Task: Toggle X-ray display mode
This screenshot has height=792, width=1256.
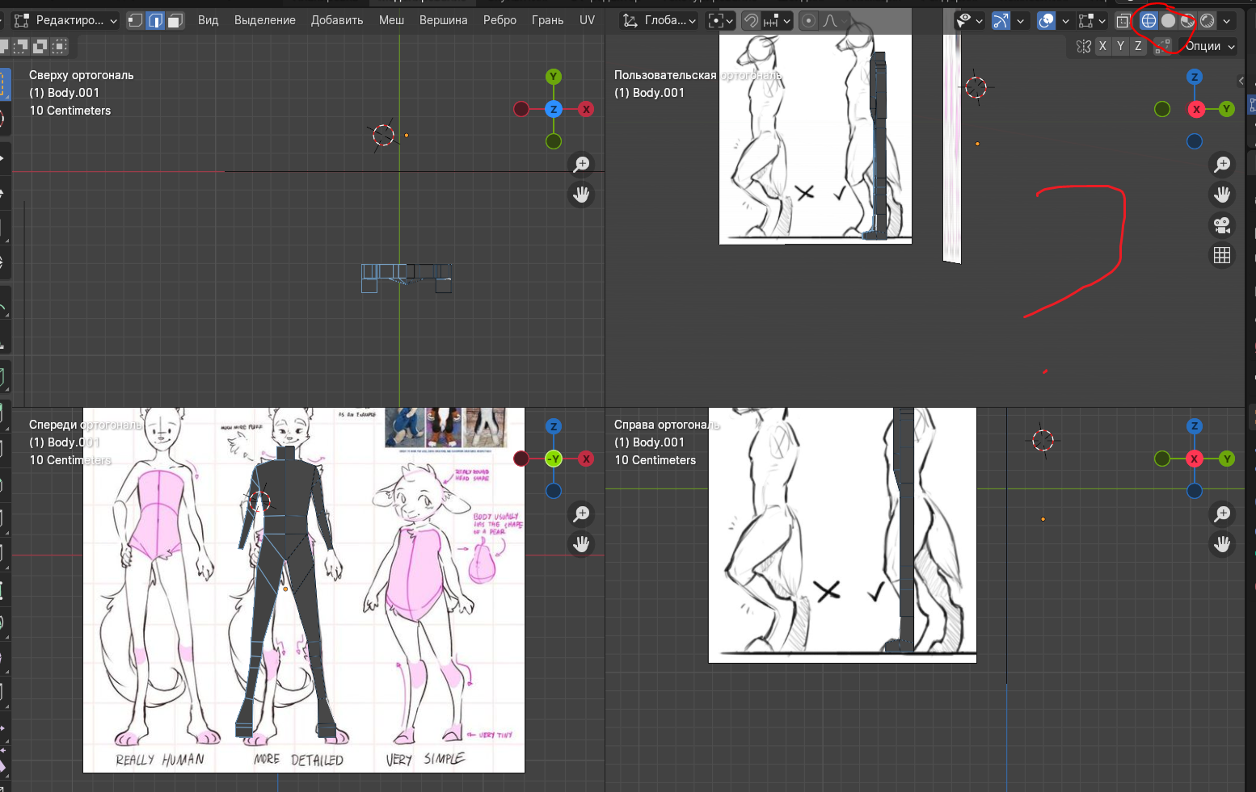Action: point(1123,21)
